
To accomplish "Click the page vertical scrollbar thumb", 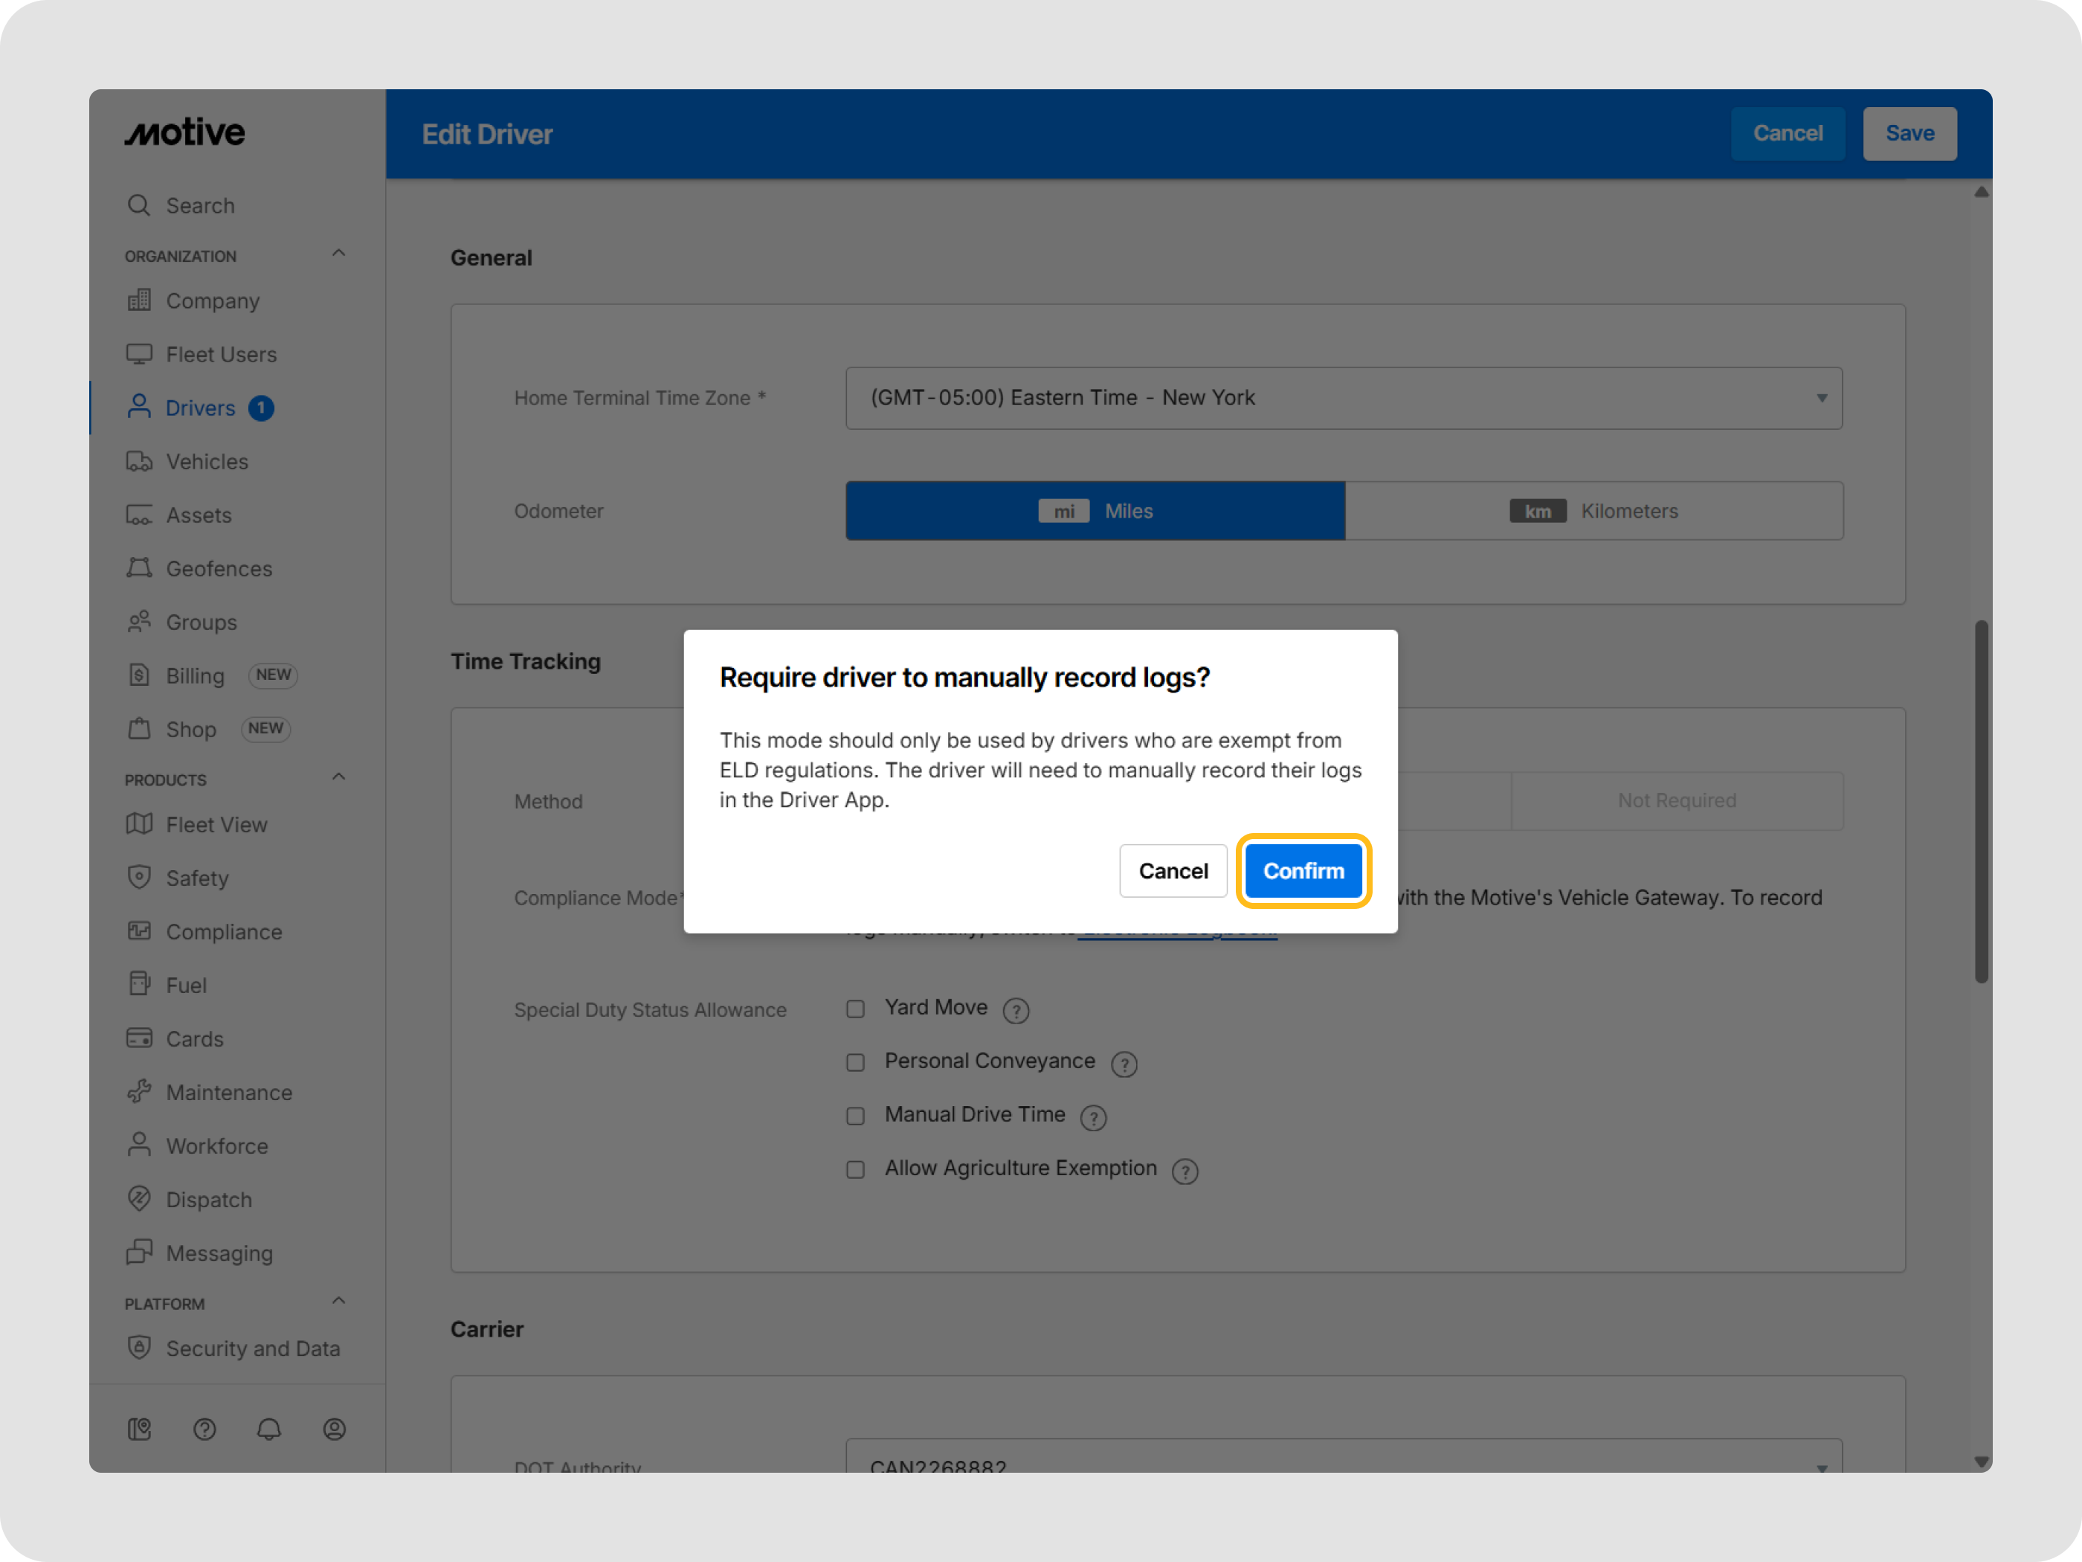I will pos(1980,800).
